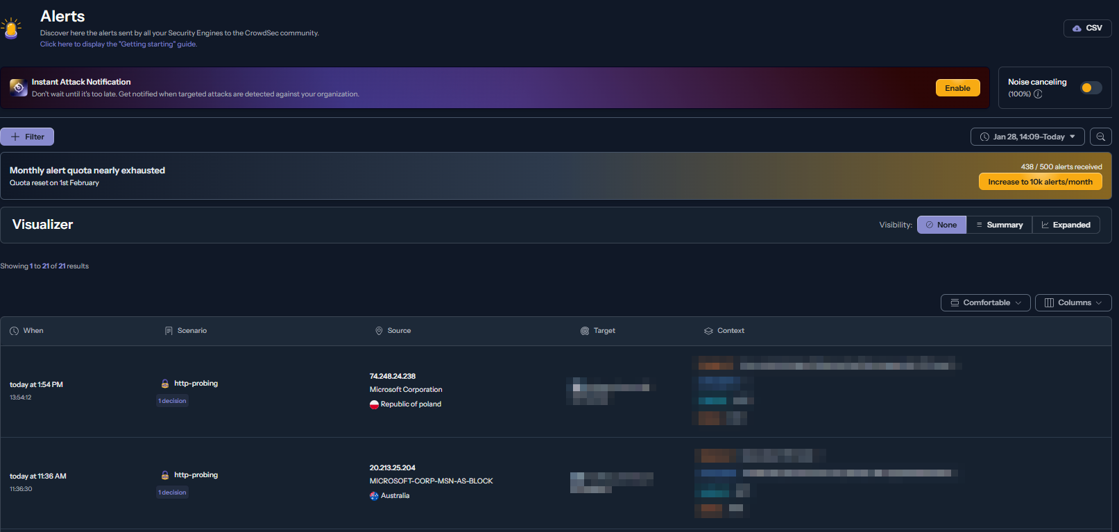
Task: Open the Comfortable density dropdown
Action: (x=985, y=302)
